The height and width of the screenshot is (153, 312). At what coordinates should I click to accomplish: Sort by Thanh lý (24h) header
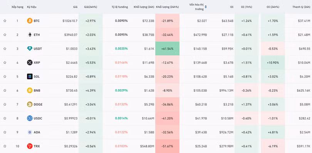[x=301, y=7]
